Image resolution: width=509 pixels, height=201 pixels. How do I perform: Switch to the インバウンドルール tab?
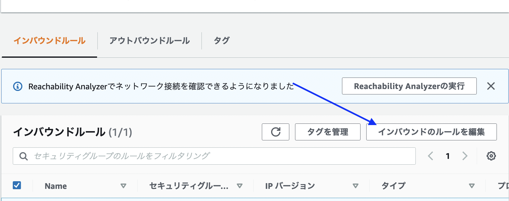49,41
